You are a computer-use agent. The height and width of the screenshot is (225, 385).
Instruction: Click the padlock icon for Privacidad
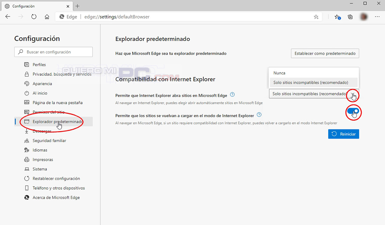27,74
